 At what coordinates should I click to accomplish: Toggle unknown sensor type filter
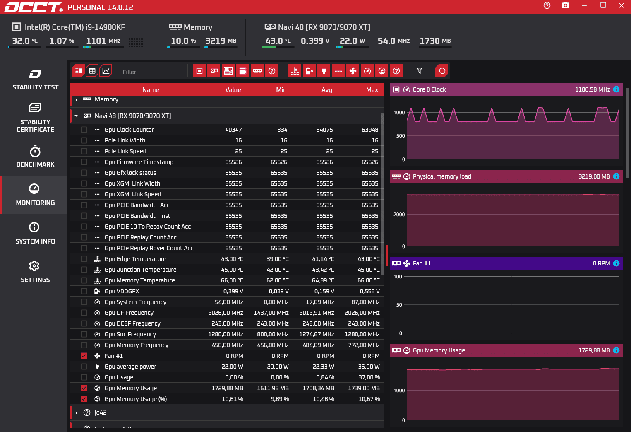click(x=396, y=71)
